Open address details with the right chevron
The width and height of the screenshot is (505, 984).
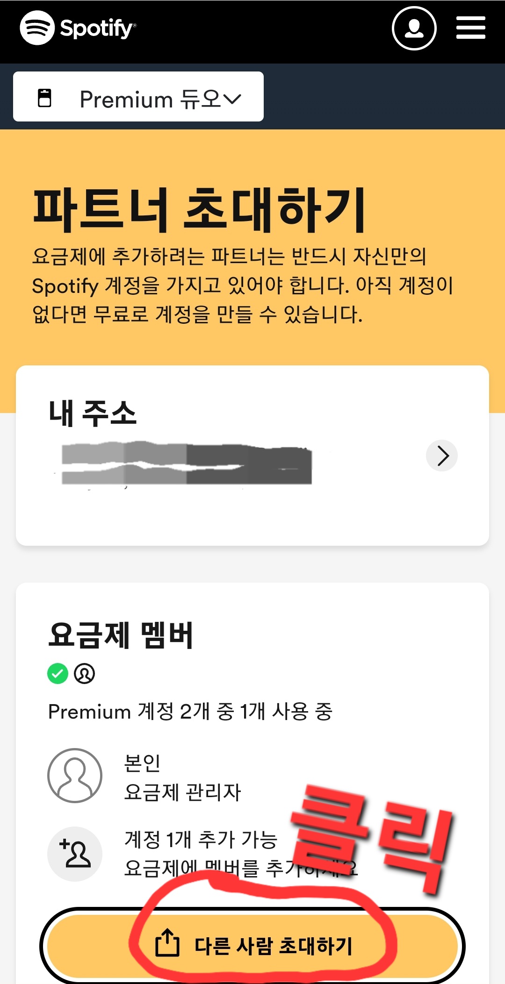pyautogui.click(x=441, y=456)
